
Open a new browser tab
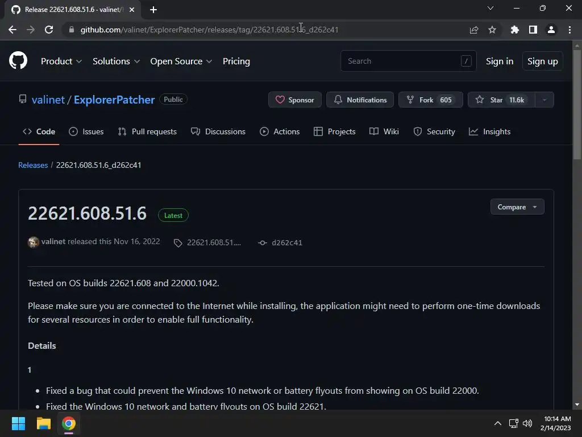click(153, 10)
